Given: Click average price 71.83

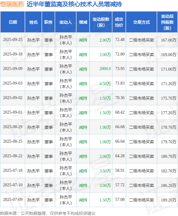Looking at the screenshot, I should point(120,83).
